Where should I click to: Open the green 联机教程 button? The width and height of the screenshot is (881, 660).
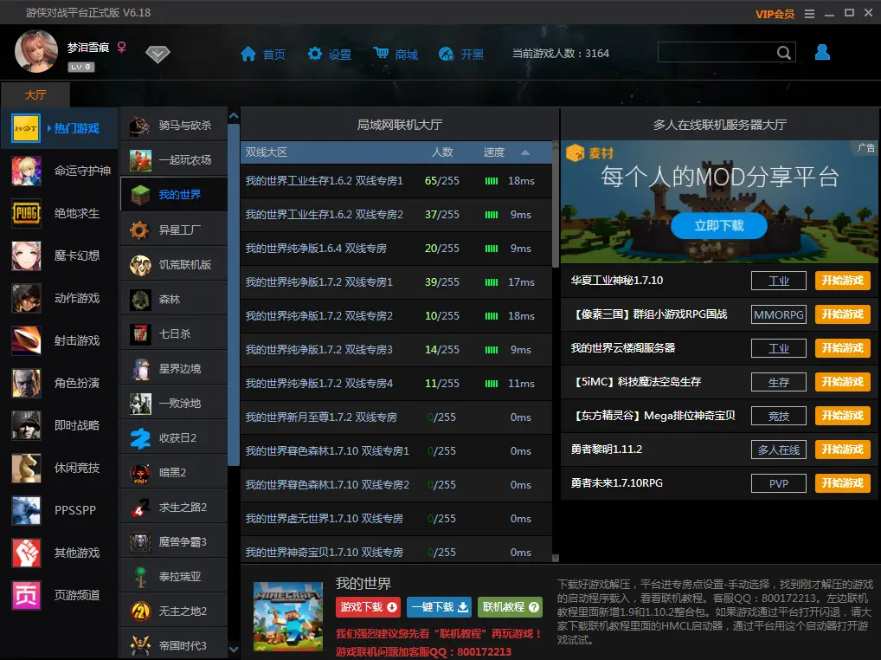click(x=511, y=607)
